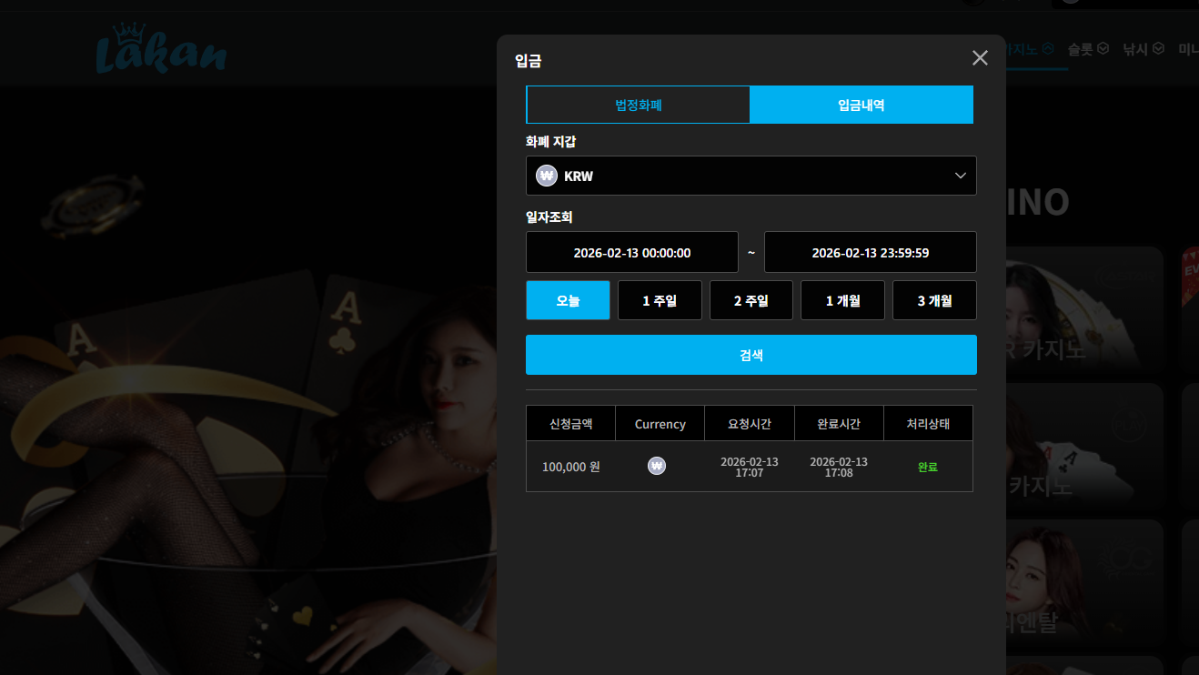
Task: Select the 3 개월 date range
Action: [934, 300]
